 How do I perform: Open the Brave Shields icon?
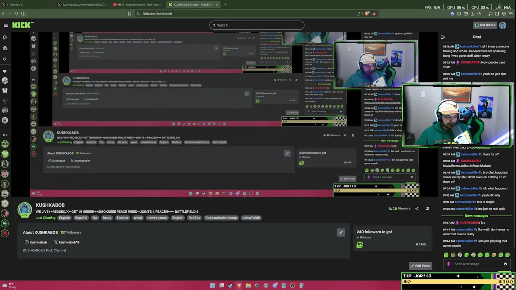pos(367,14)
